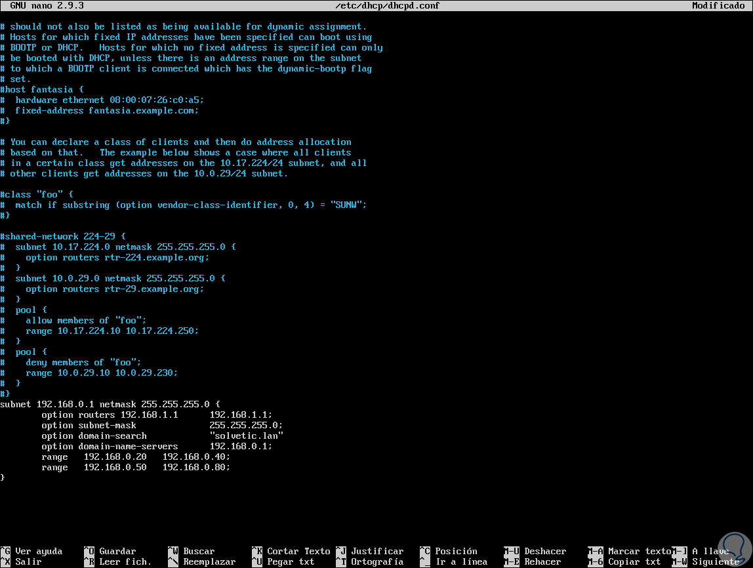Screen dimensions: 753x568
Task: Click the '#class "foo" {' line
Action: 37,194
